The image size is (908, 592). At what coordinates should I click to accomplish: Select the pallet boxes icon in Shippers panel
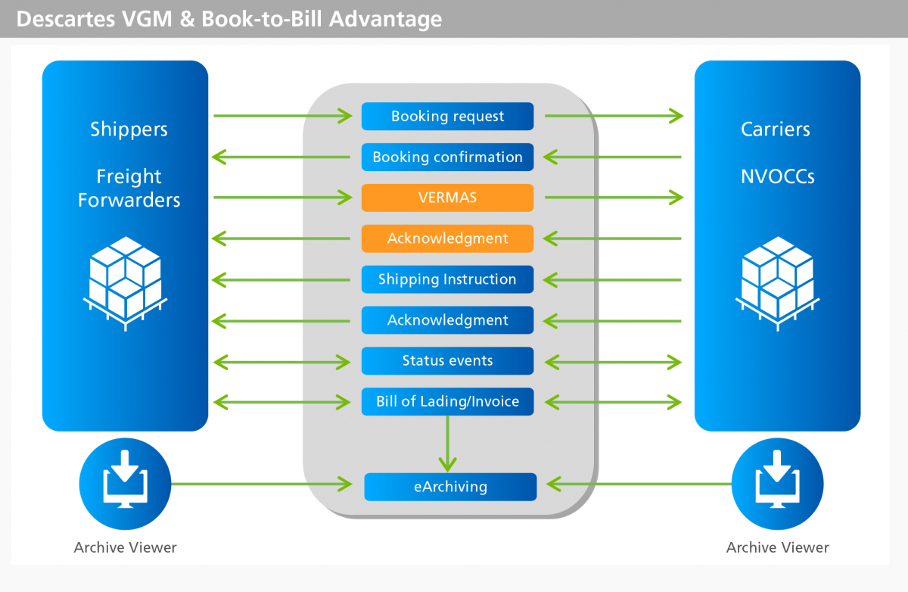point(125,278)
